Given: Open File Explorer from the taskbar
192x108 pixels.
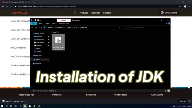Looking at the screenshot, I should [x=25, y=106].
